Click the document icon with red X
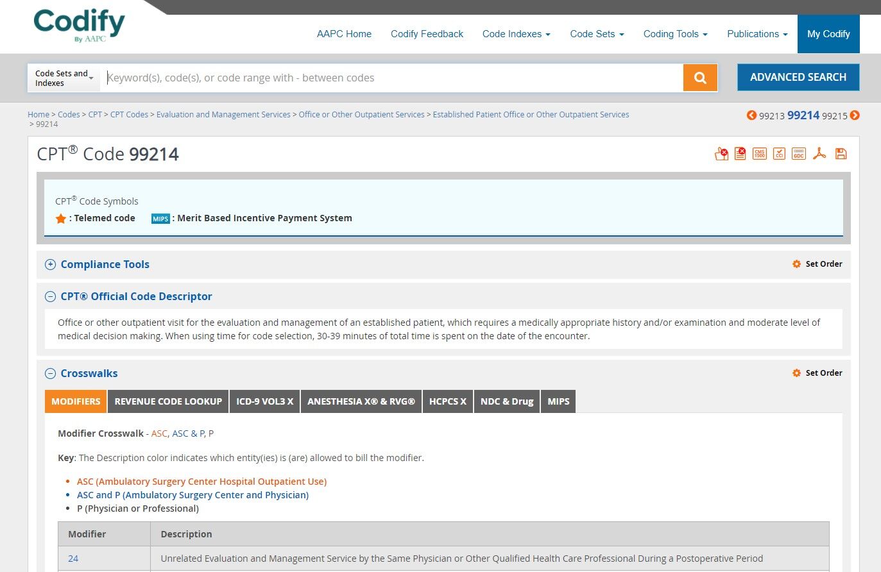Image resolution: width=881 pixels, height=572 pixels. pos(740,154)
